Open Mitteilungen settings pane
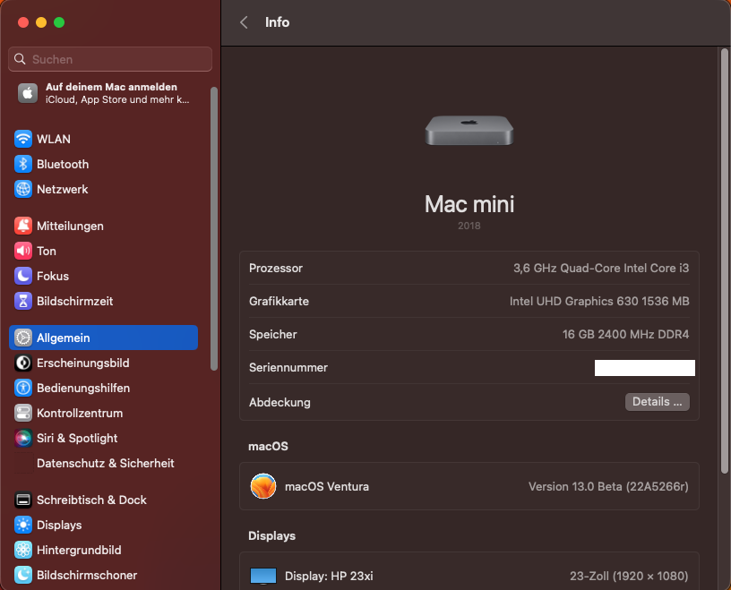 104,226
